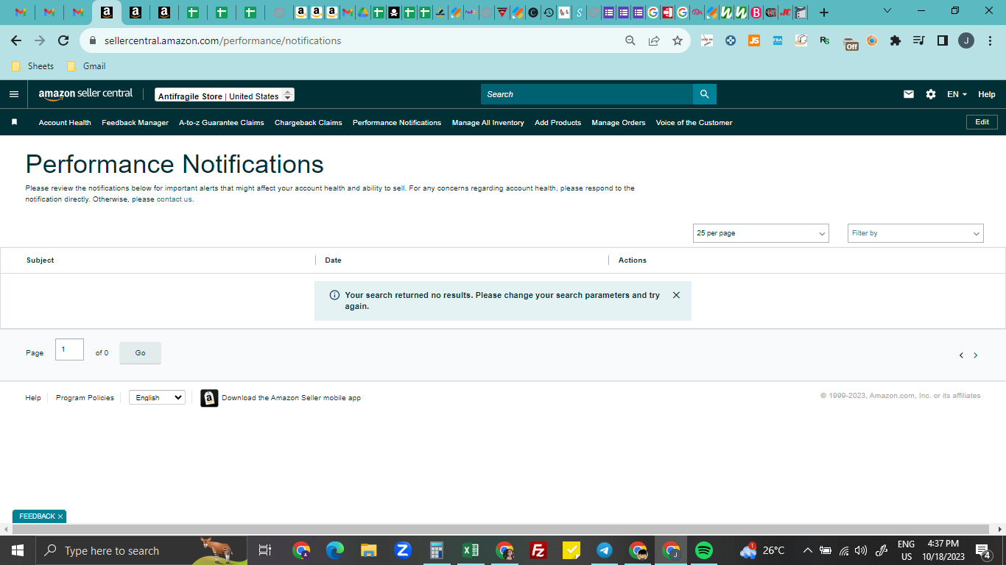Open Windows Start menu
The height and width of the screenshot is (565, 1006).
click(17, 550)
